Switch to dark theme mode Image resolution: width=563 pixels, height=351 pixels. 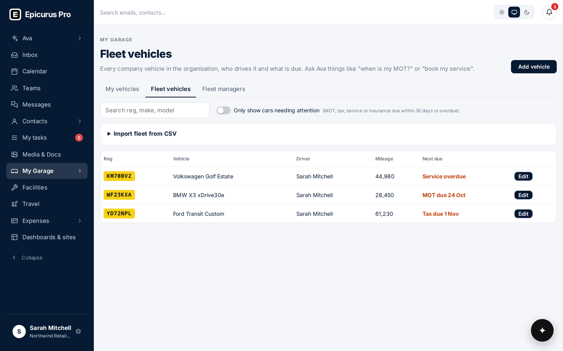click(x=527, y=12)
